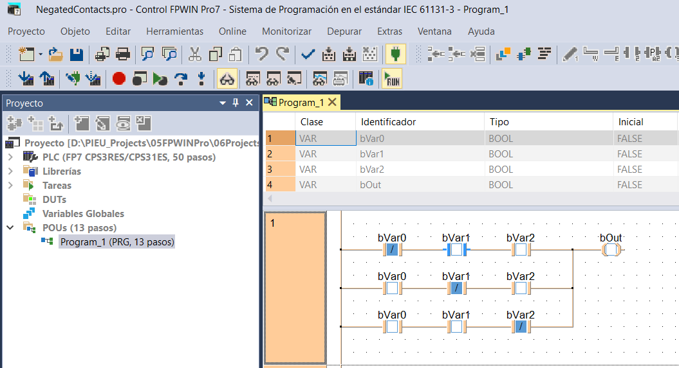Click the bVar0 identifier cell

pos(420,139)
